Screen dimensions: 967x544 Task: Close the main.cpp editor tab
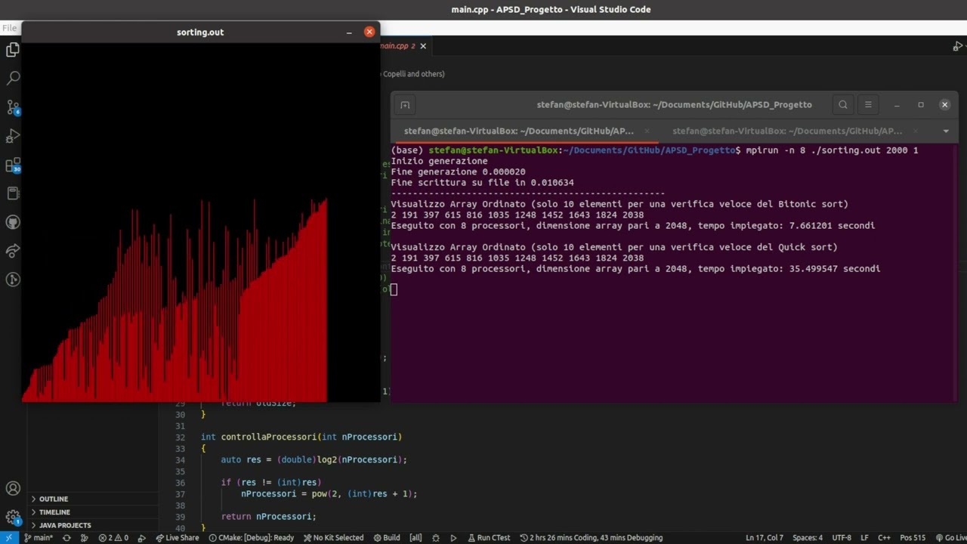[423, 46]
